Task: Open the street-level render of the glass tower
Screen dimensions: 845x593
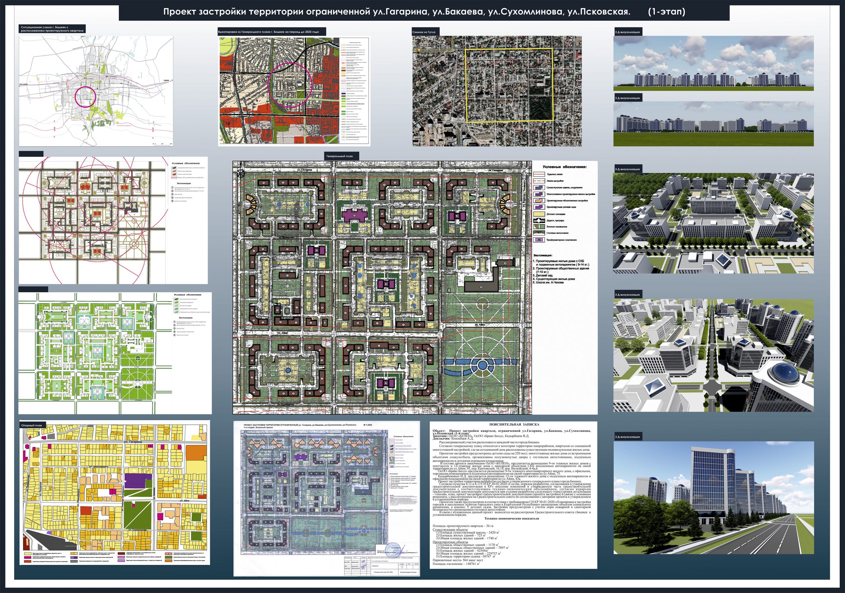Action: pos(713,498)
